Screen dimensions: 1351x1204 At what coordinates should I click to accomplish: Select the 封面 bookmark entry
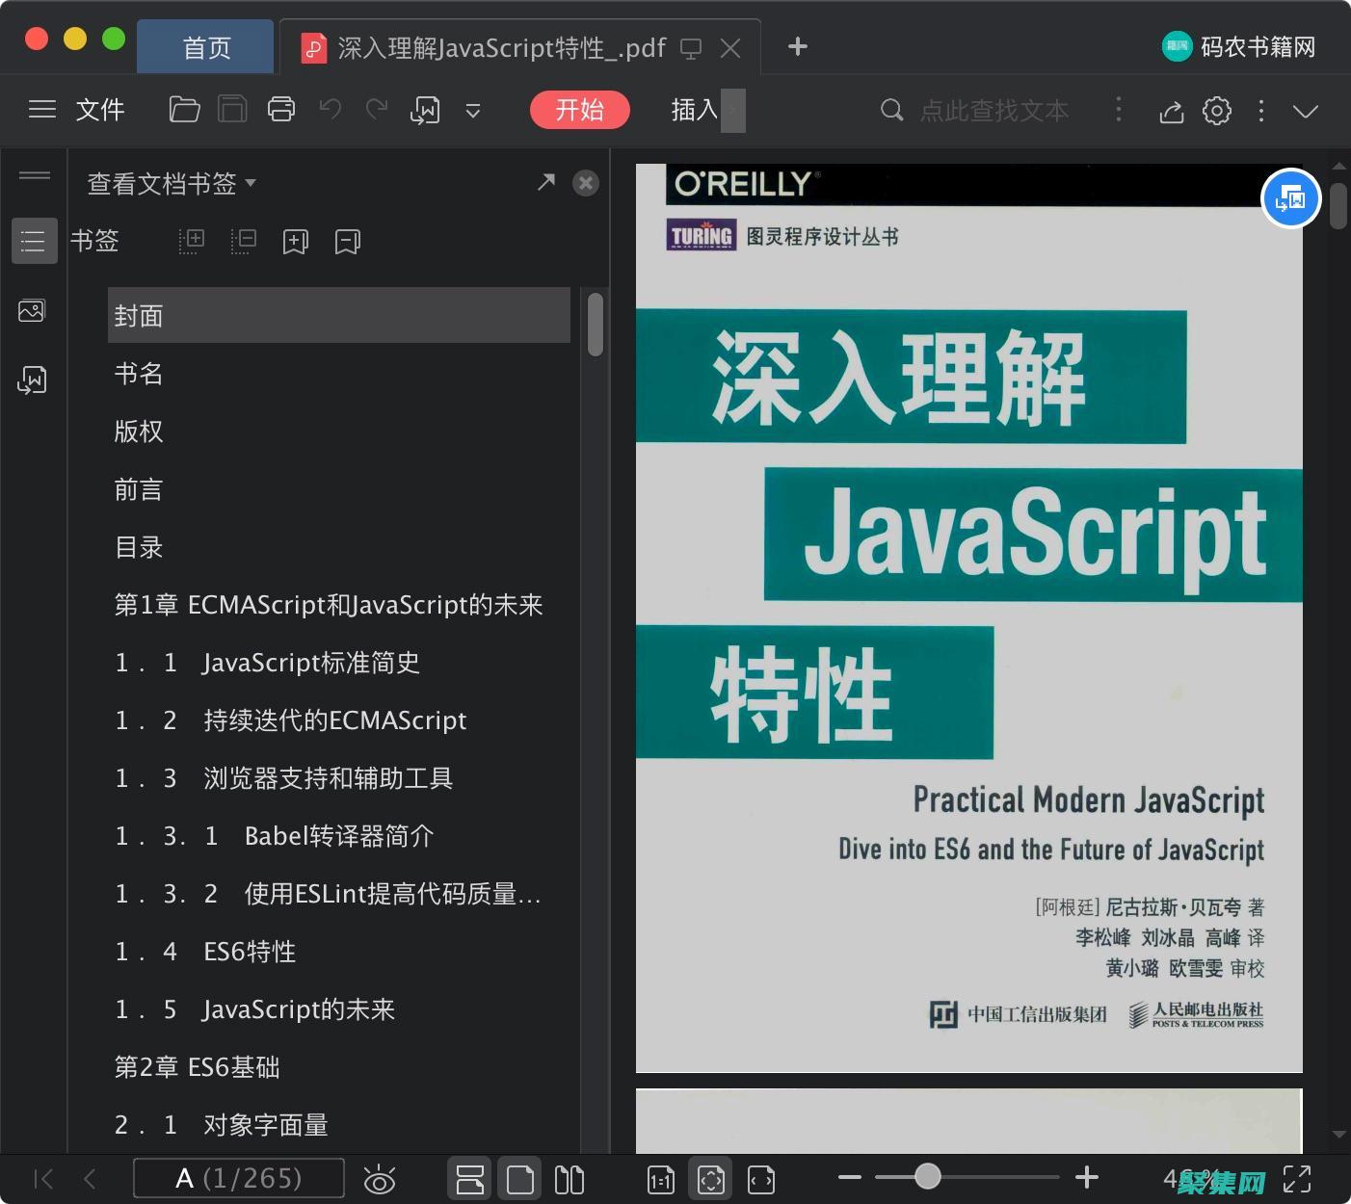(x=139, y=315)
